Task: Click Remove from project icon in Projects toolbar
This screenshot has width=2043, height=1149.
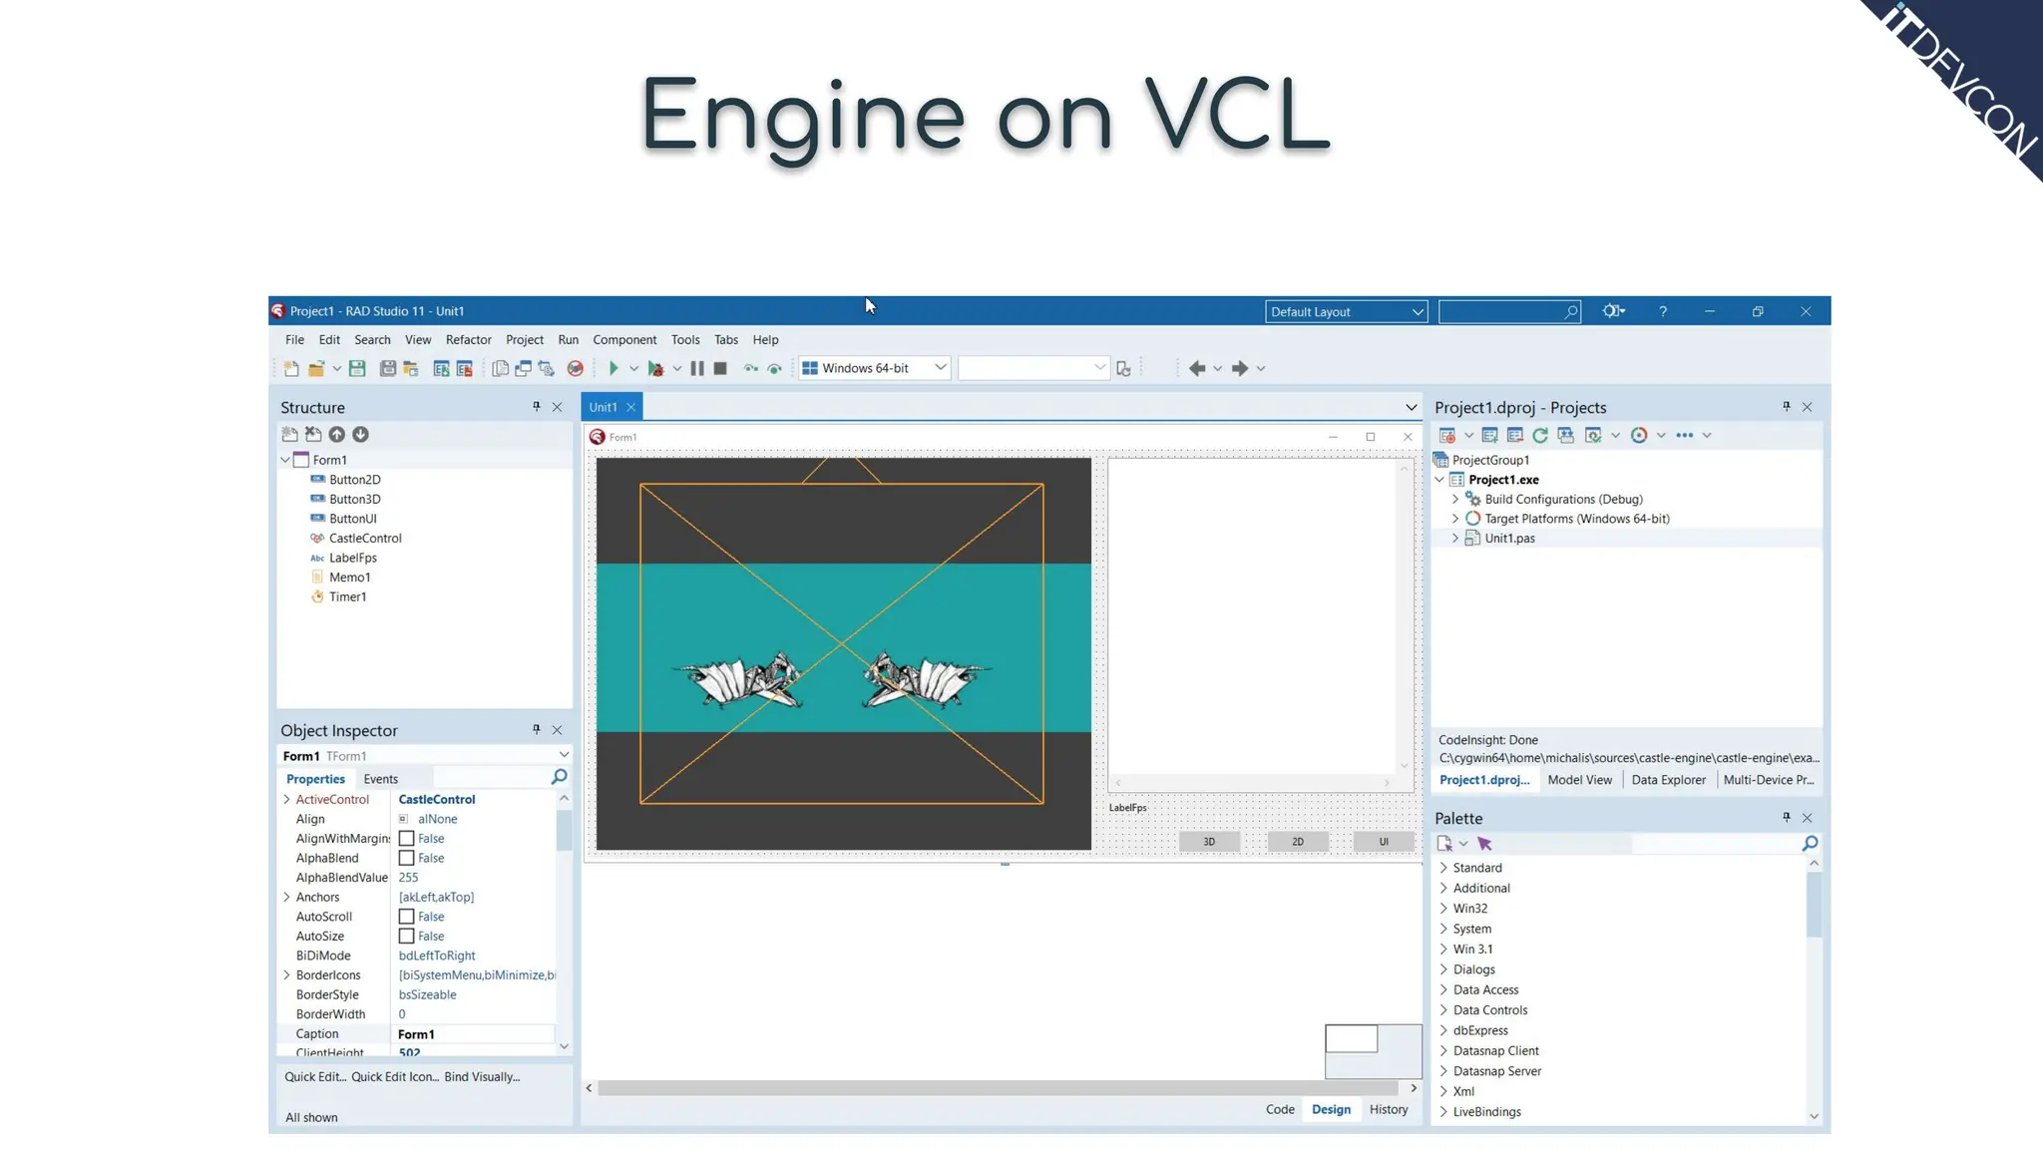Action: tap(1514, 435)
